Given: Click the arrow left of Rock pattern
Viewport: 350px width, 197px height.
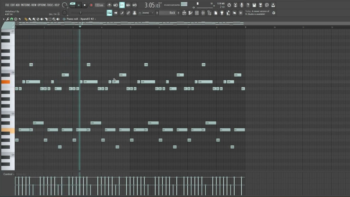Looking at the screenshot, I should tap(157, 13).
